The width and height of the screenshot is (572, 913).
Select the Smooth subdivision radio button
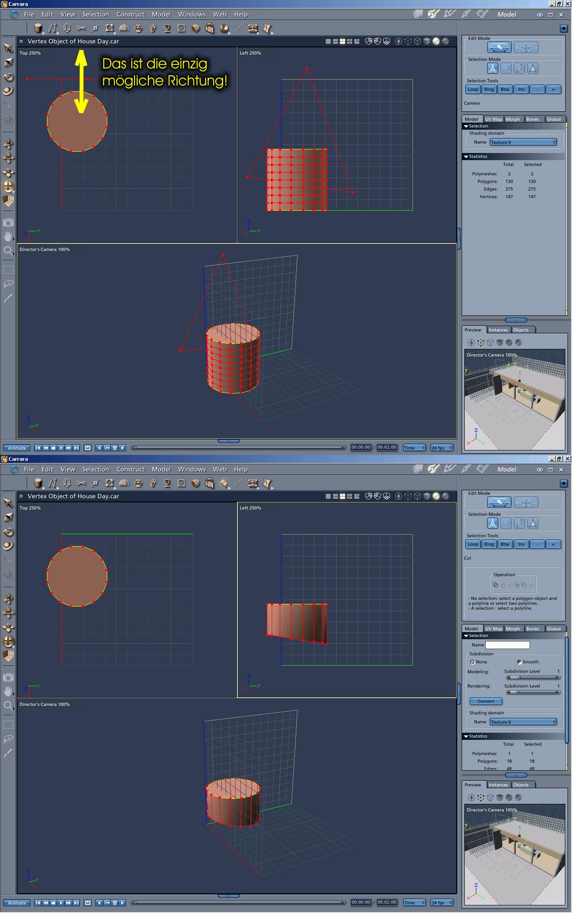click(x=519, y=662)
